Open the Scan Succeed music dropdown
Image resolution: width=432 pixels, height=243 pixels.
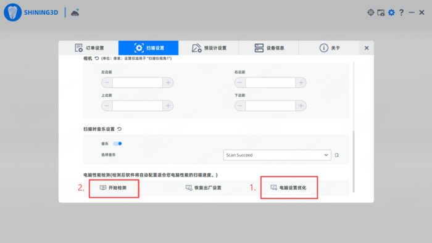[277, 155]
